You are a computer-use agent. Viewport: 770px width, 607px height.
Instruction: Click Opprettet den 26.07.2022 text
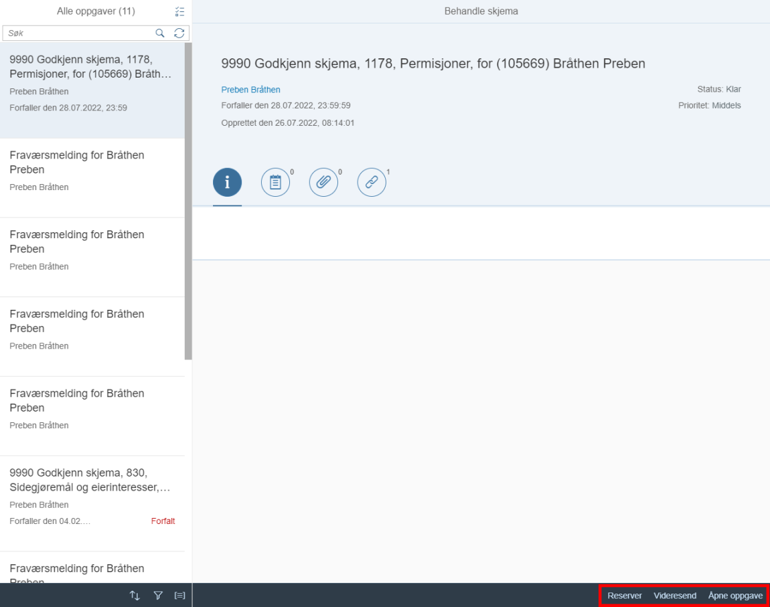pos(288,122)
